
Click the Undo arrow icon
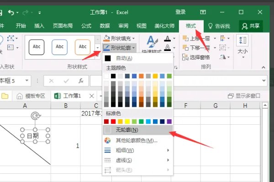[11, 13]
